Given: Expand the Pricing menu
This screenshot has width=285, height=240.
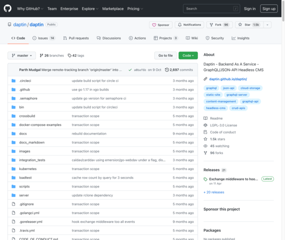Looking at the screenshot, I should (135, 8).
